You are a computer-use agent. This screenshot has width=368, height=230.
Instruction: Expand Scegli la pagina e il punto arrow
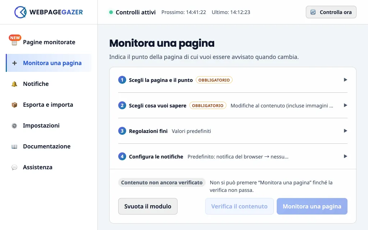point(345,80)
